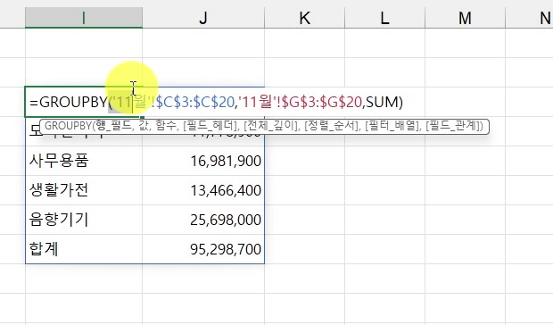Screen dimensions: 553x325
Task: Select the 95,298,700 total cell
Action: pos(203,249)
